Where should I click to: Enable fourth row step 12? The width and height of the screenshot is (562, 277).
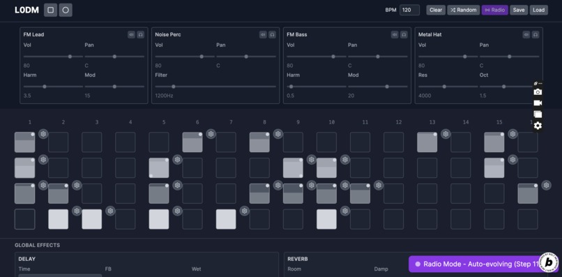(393, 219)
